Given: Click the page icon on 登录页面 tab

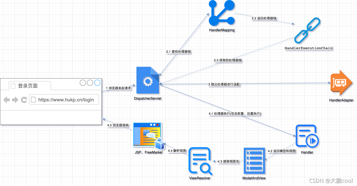Looking at the screenshot, I should 13,86.
